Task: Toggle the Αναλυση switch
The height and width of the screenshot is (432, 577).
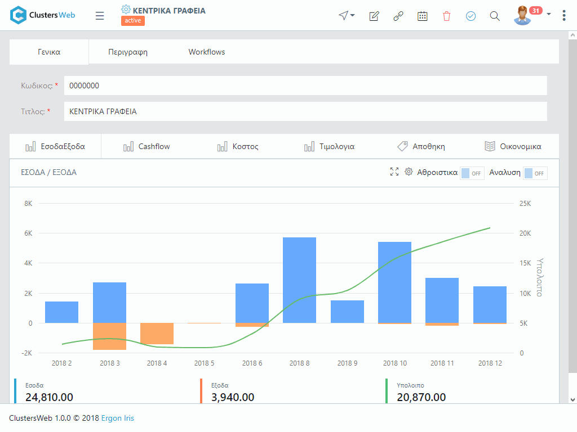Action: point(535,173)
